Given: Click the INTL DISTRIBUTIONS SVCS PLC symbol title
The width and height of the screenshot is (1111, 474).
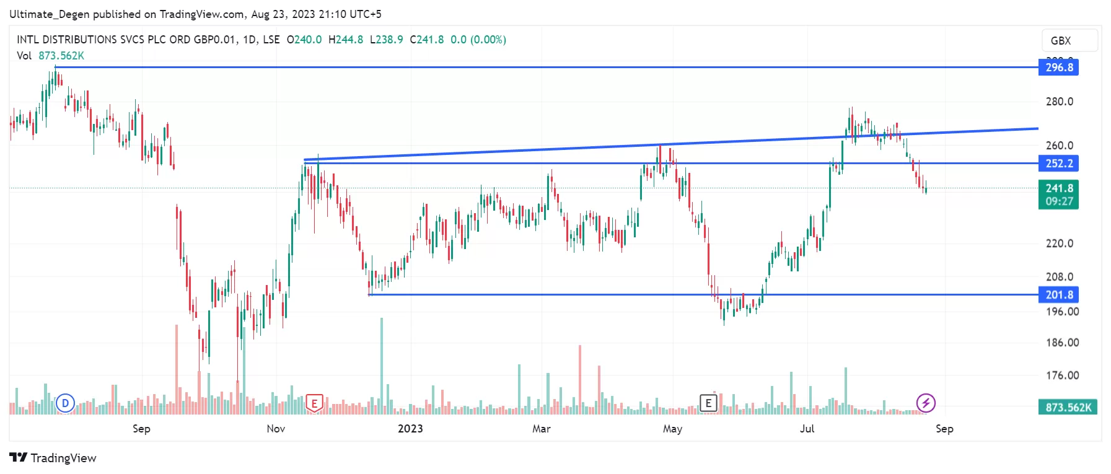Looking at the screenshot, I should point(126,40).
